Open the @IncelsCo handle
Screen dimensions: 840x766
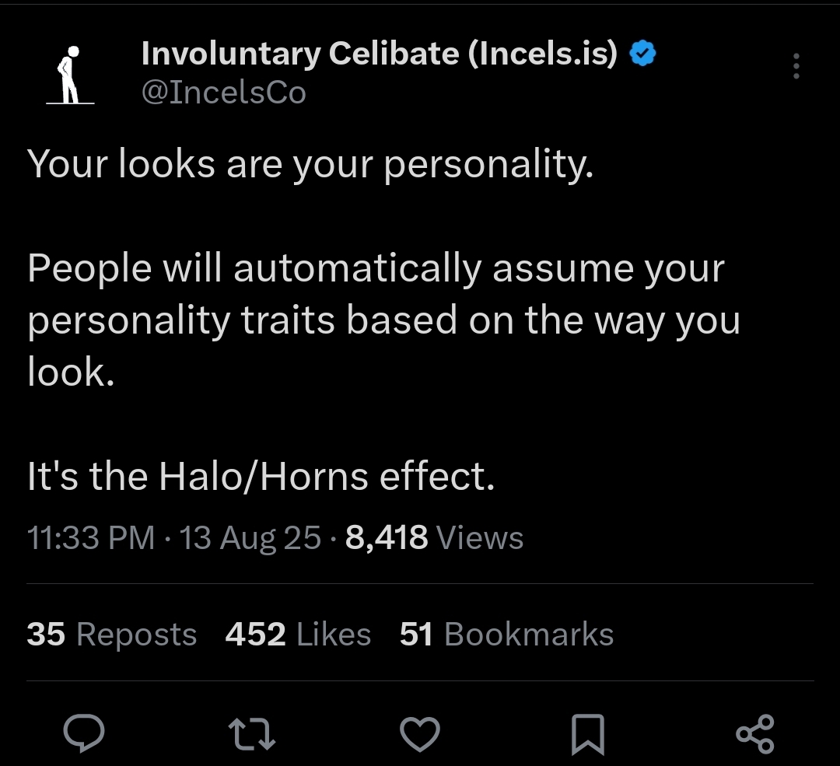click(x=223, y=92)
